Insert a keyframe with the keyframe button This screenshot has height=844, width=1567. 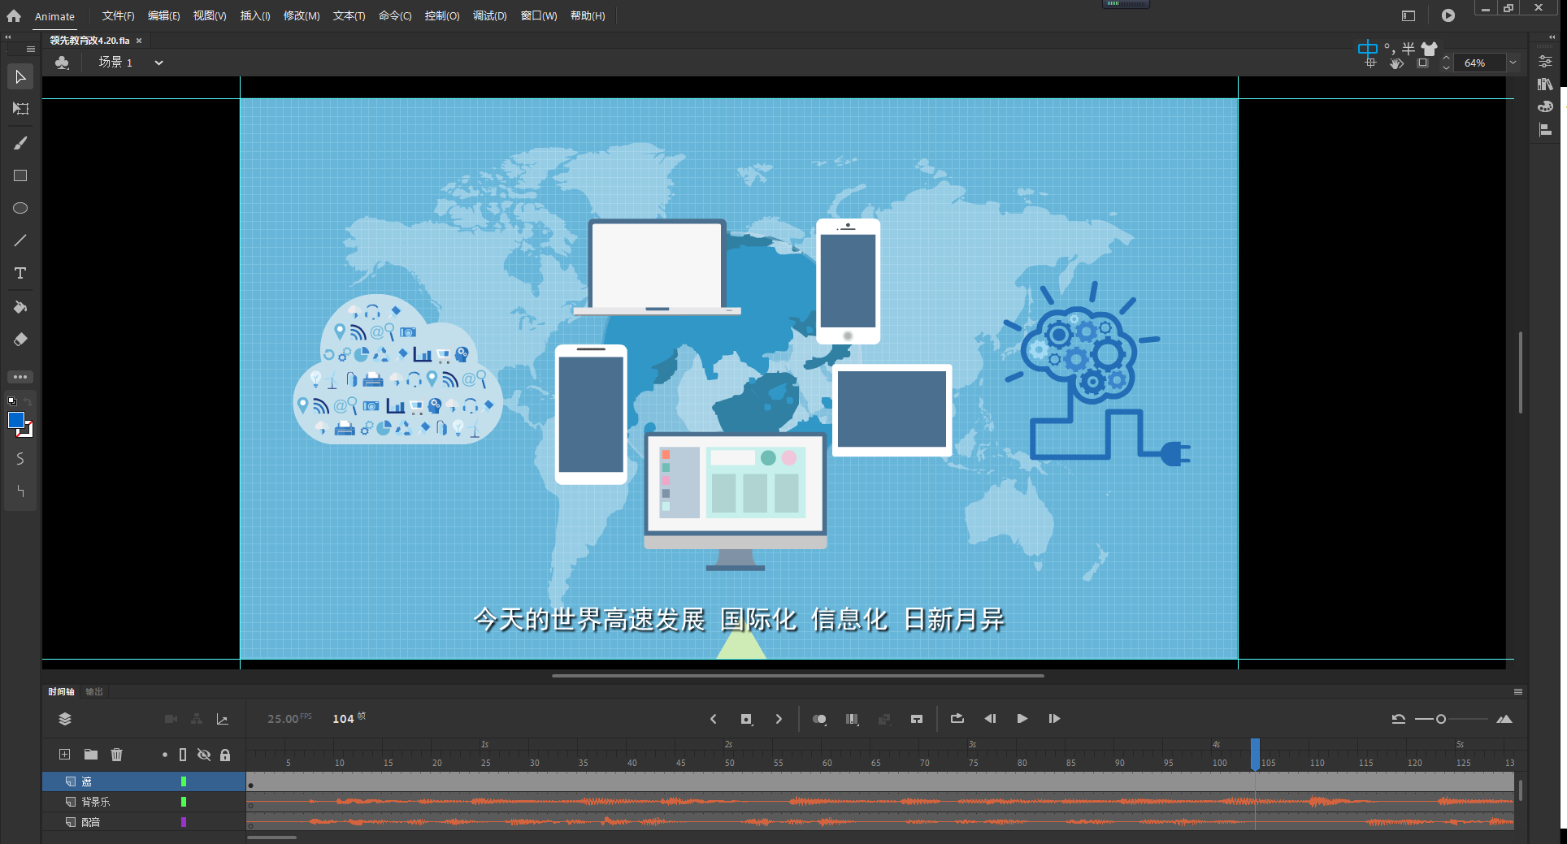[746, 719]
